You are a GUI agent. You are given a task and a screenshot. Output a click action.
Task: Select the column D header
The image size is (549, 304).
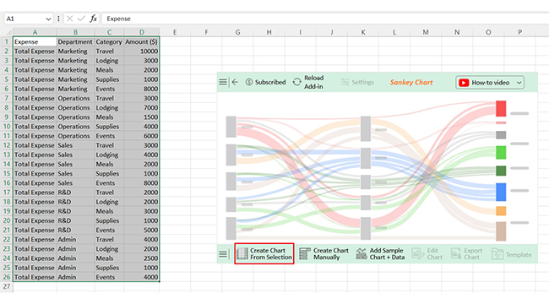[x=142, y=32]
